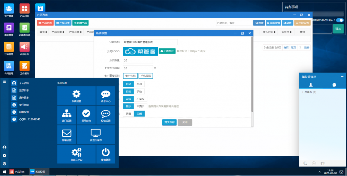Image resolution: width=347 pixels, height=176 pixels.
Task: Toggle the hamburger menu in start panel
Action: pos(4,82)
